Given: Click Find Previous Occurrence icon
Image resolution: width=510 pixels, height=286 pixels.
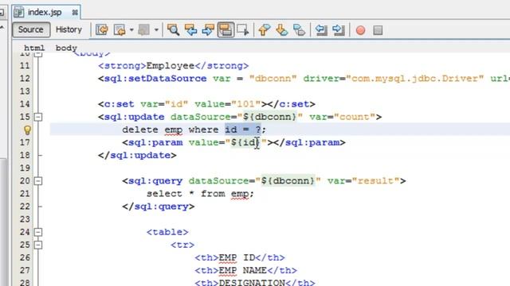Looking at the screenshot, I should coord(190,30).
